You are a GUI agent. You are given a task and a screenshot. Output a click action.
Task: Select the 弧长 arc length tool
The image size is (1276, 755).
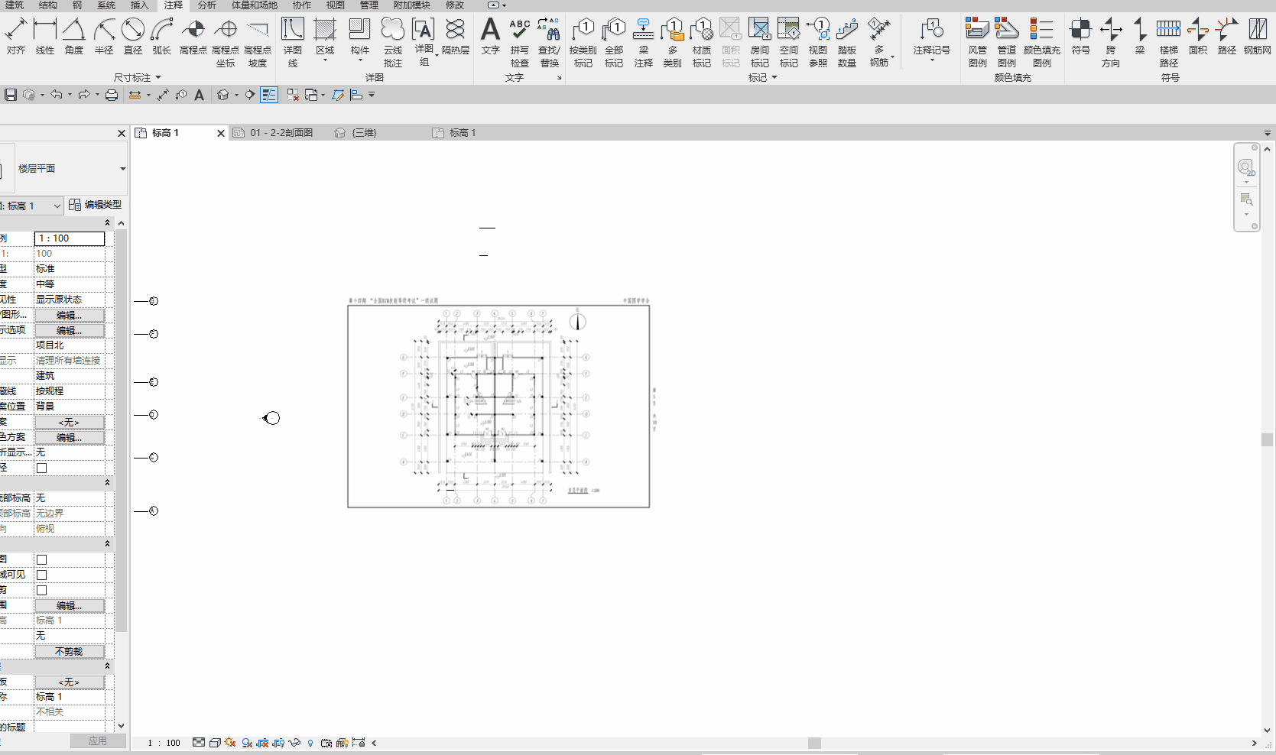tap(162, 37)
